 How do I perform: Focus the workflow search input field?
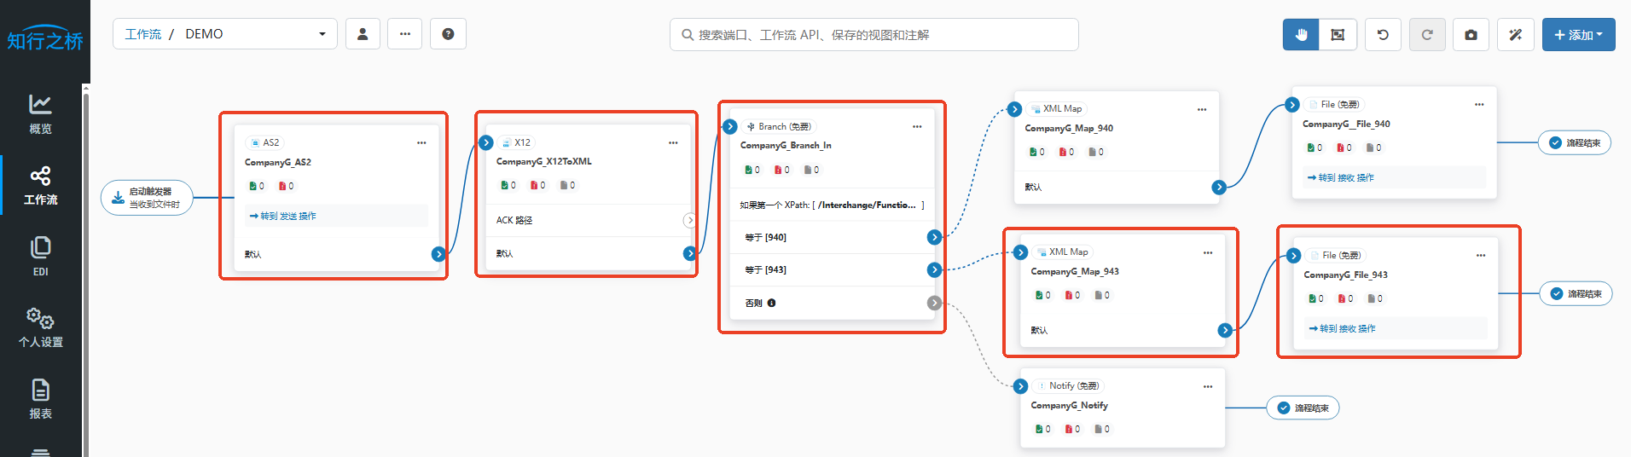pyautogui.click(x=874, y=35)
